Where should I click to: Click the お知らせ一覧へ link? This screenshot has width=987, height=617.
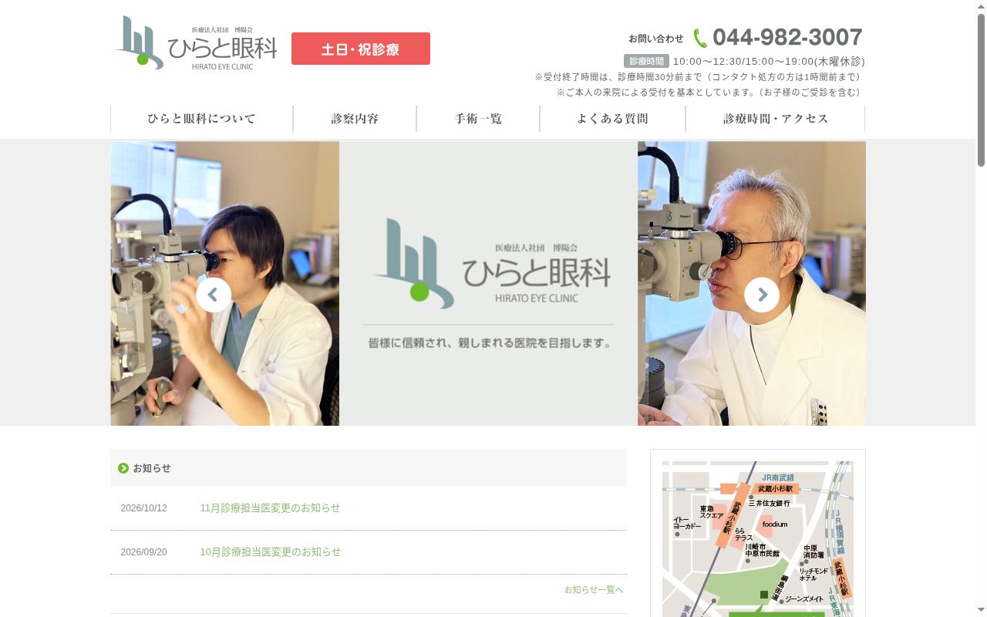(594, 589)
